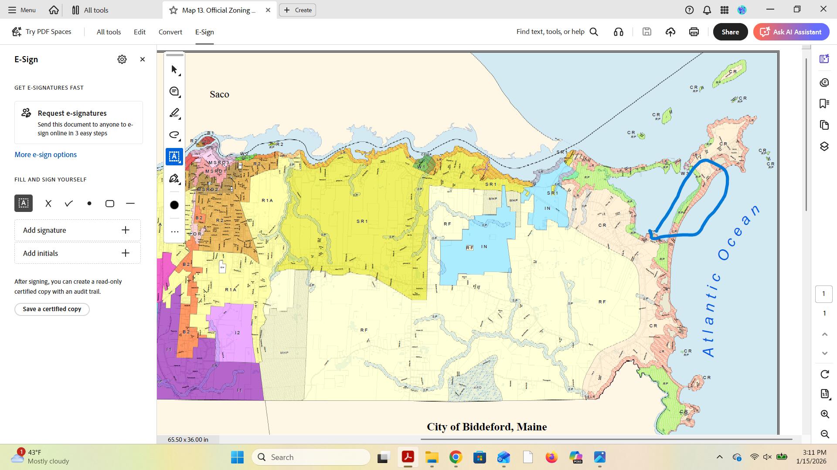Select the checkmark annotation in Fill and Sign

tap(68, 203)
